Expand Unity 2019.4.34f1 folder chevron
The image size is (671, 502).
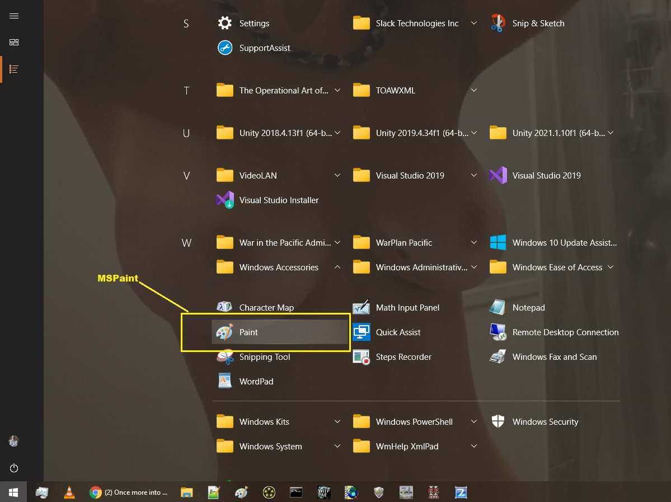click(x=473, y=133)
